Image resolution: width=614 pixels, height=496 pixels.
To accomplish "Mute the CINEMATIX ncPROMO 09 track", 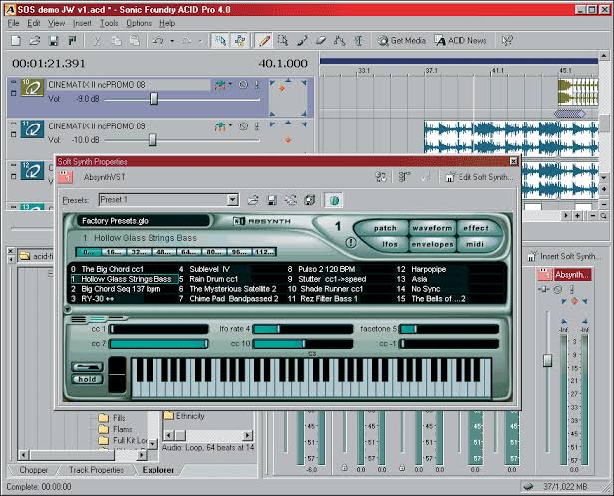I will tap(243, 126).
